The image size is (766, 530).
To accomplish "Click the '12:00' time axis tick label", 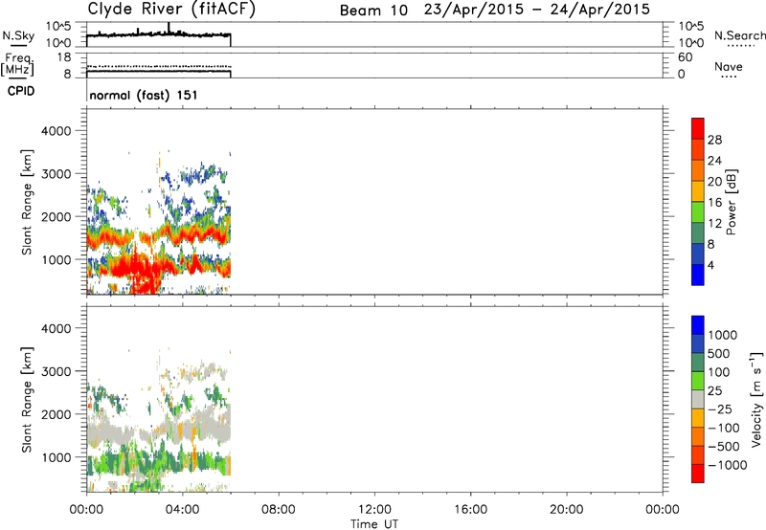I will point(374,510).
